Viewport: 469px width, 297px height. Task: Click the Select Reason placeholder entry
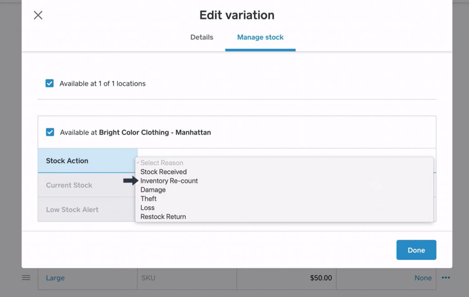tap(162, 163)
